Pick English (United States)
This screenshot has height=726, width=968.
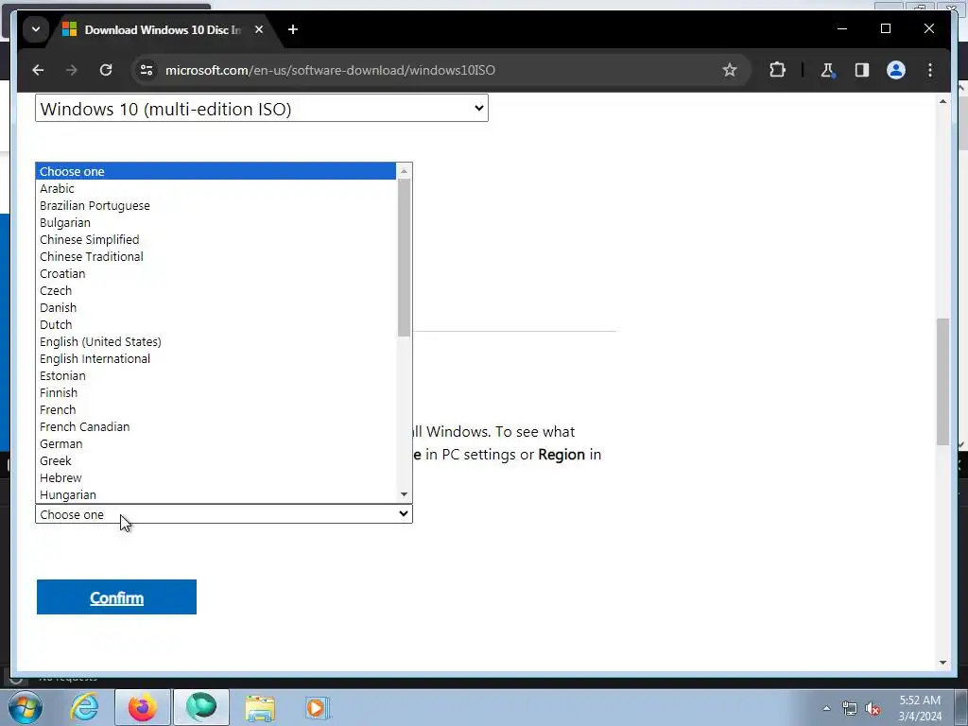(216, 341)
